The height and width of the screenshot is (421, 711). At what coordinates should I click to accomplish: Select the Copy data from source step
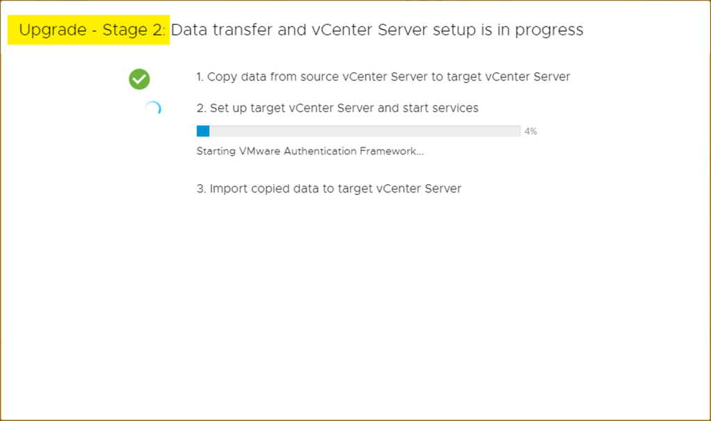pos(383,77)
